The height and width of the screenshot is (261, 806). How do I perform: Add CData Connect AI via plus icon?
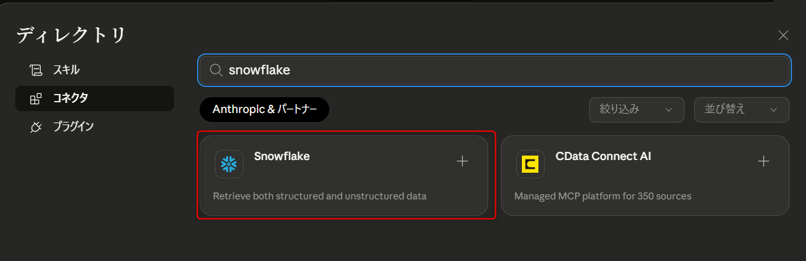(763, 161)
